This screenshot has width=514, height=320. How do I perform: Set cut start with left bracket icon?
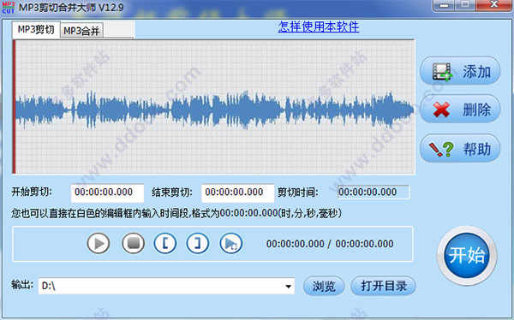165,243
